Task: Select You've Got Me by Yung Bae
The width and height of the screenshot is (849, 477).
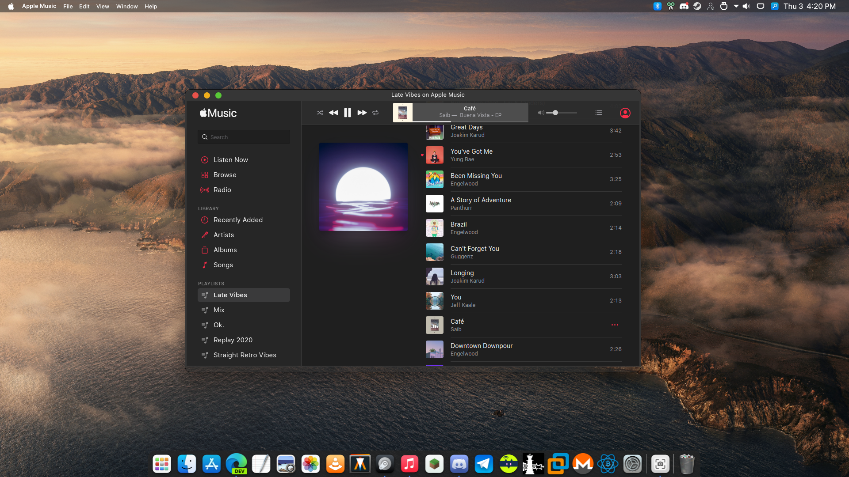Action: pos(524,155)
